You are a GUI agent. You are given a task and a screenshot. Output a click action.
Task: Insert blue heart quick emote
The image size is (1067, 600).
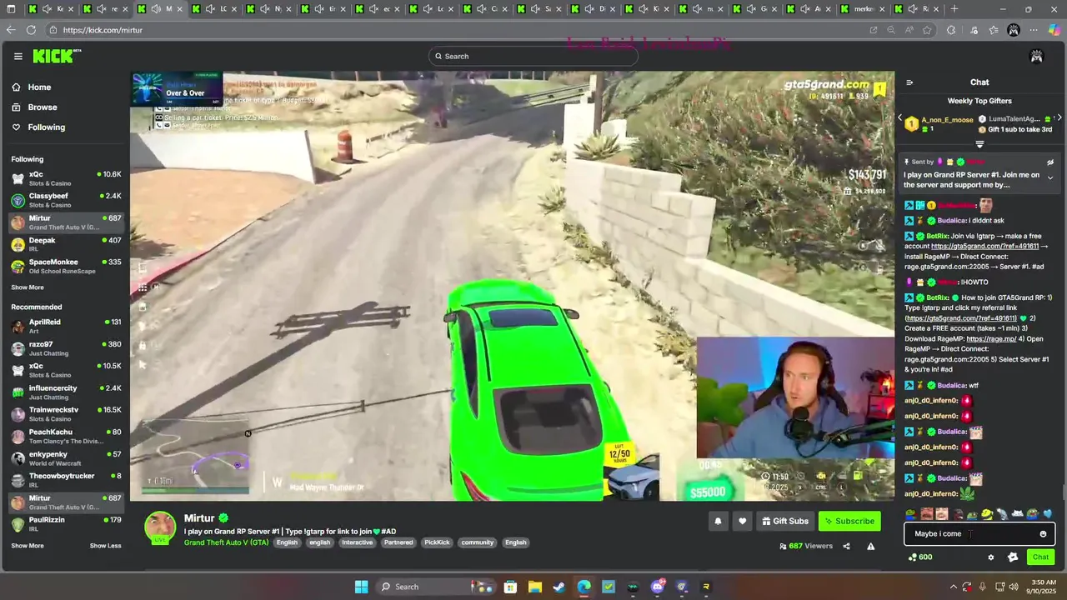[x=1048, y=514]
